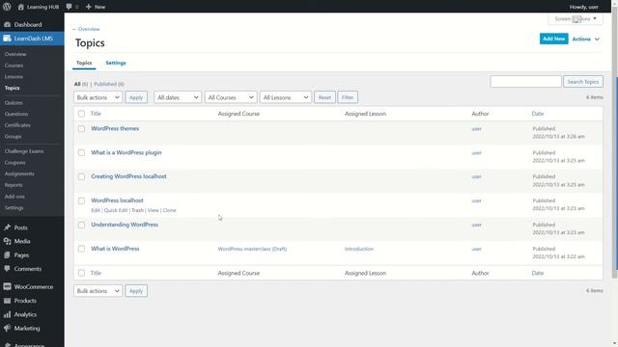Image resolution: width=618 pixels, height=347 pixels.
Task: Open Lessons in LearnDash submenu
Action: point(14,77)
